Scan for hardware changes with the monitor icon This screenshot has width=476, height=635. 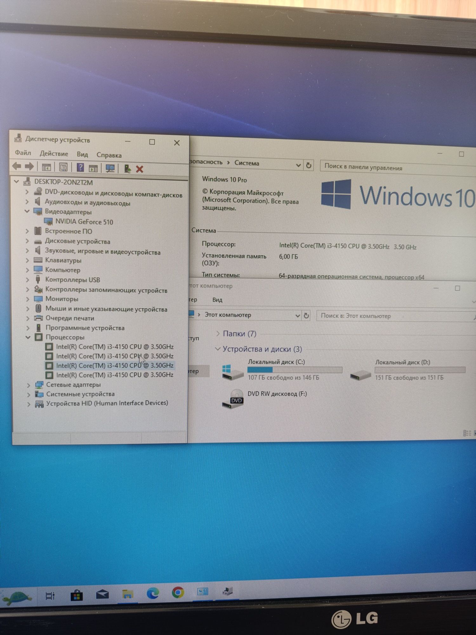coord(110,168)
